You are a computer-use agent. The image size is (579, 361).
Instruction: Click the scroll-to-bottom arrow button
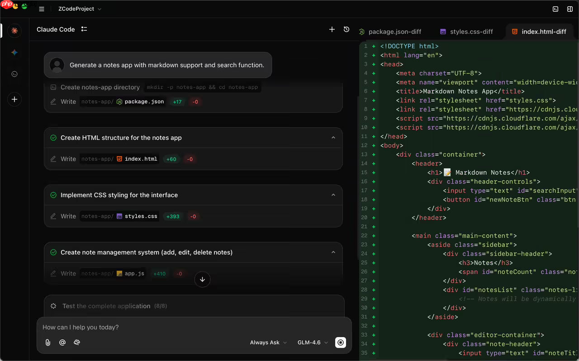pyautogui.click(x=202, y=279)
